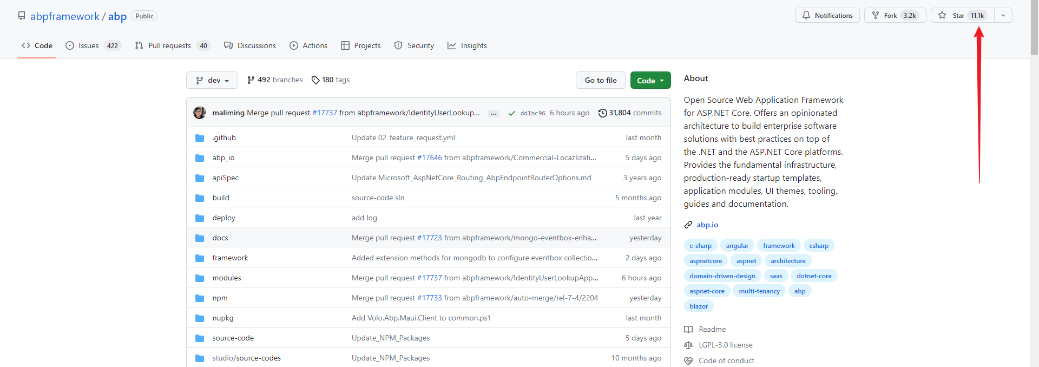The width and height of the screenshot is (1039, 367).
Task: Click the commit status checkmark icon
Action: pos(511,113)
